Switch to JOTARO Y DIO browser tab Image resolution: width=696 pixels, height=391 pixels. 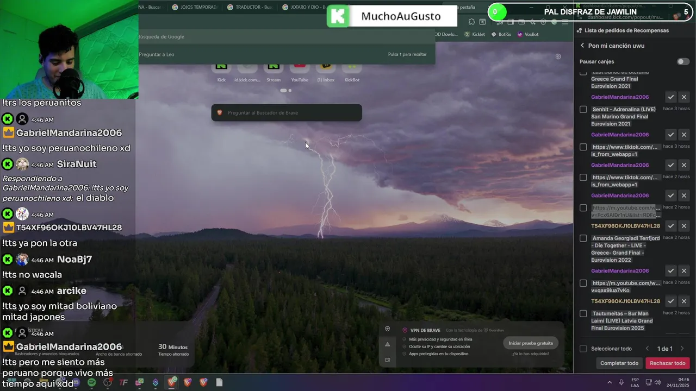tap(303, 7)
